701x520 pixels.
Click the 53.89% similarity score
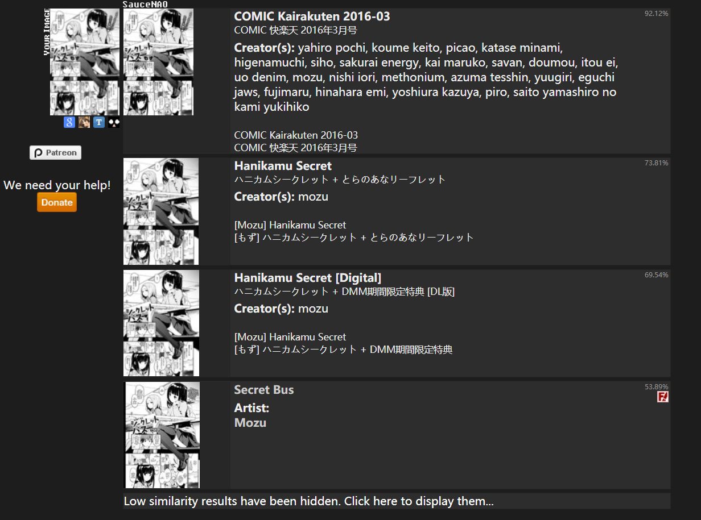point(657,386)
